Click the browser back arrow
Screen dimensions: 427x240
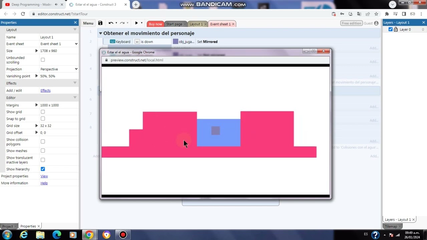click(x=6, y=14)
